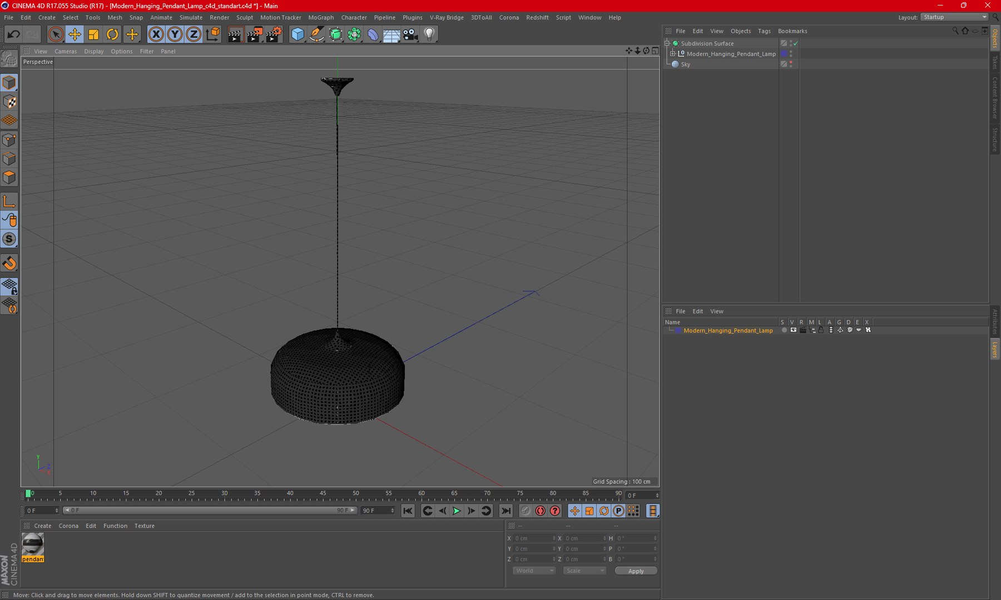Click the Apply button
Screen dimensions: 1001x600
click(x=636, y=571)
